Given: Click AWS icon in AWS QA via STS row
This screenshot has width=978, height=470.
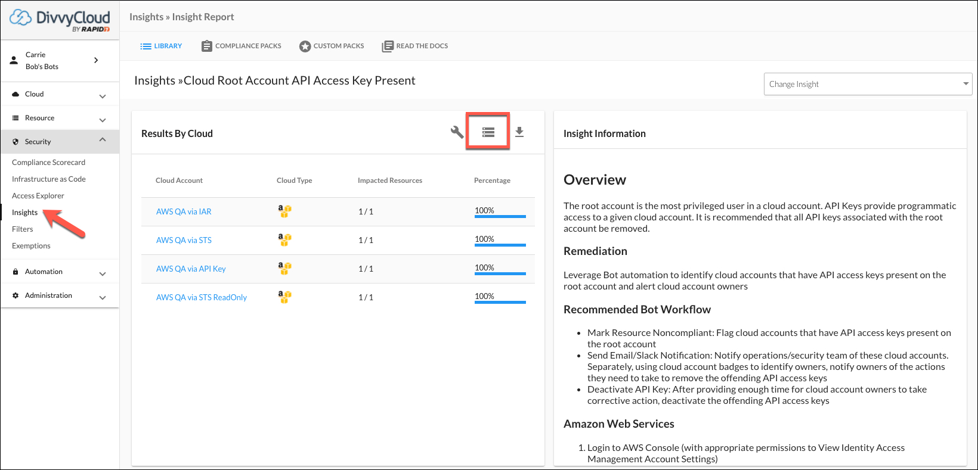Looking at the screenshot, I should (x=285, y=239).
